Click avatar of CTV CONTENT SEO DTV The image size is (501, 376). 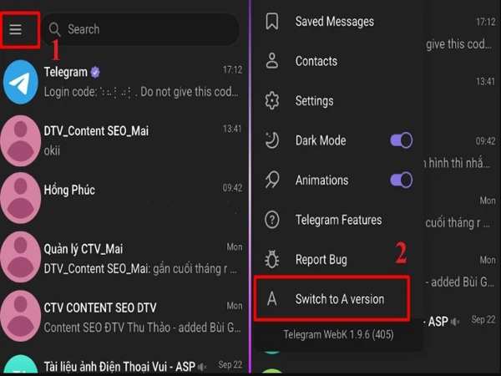21,316
